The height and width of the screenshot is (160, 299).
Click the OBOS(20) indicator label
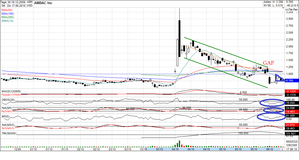pyautogui.click(x=8, y=100)
